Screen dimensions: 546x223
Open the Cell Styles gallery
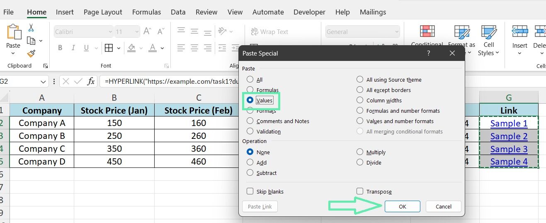pyautogui.click(x=489, y=41)
